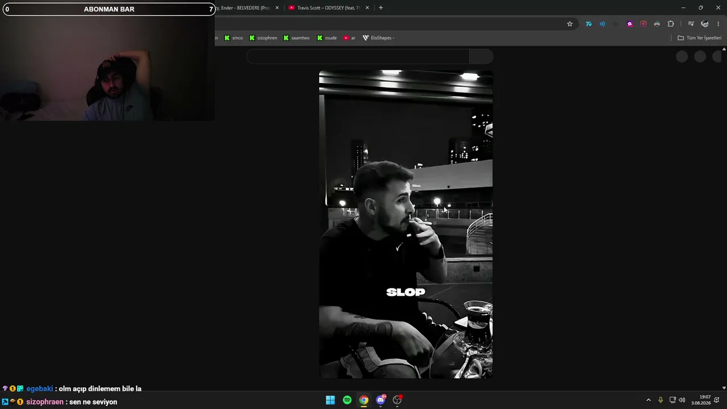Screen dimensions: 727x409
Task: Open Spotify from the taskbar
Action: [347, 400]
